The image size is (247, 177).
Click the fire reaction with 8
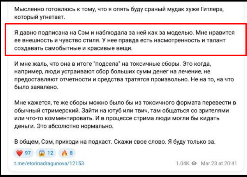pyautogui.click(x=68, y=153)
